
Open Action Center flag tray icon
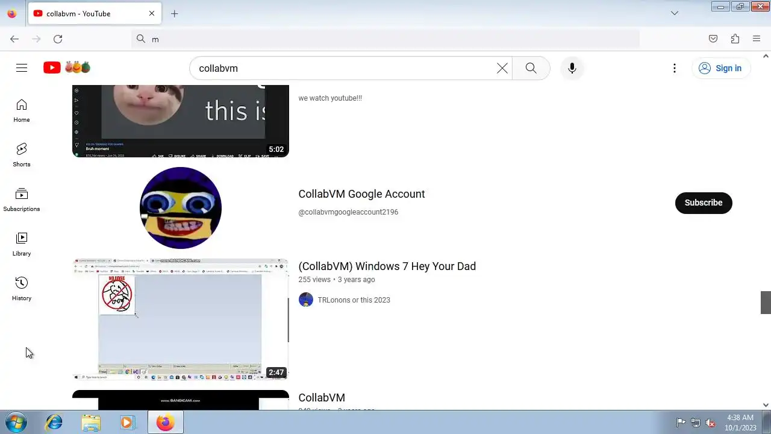click(x=681, y=423)
